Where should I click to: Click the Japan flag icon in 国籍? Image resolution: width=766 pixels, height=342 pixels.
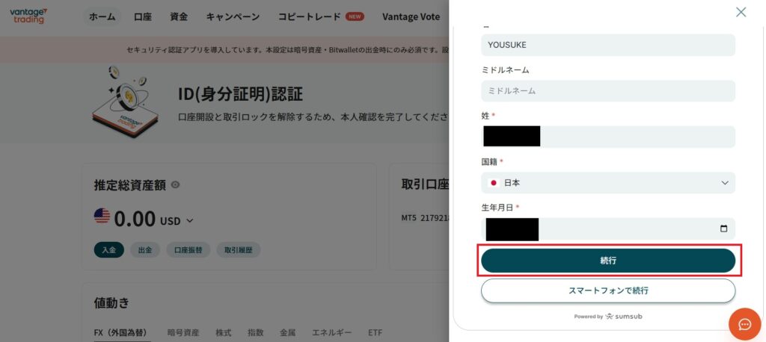(494, 183)
